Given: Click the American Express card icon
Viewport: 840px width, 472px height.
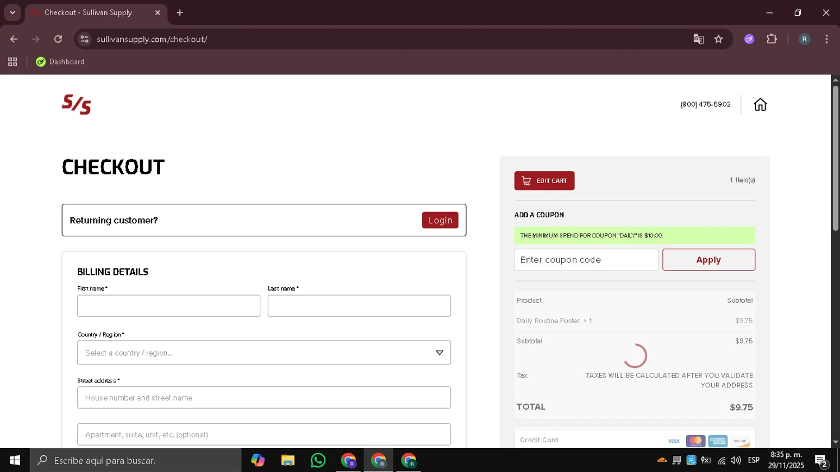Looking at the screenshot, I should 717,441.
